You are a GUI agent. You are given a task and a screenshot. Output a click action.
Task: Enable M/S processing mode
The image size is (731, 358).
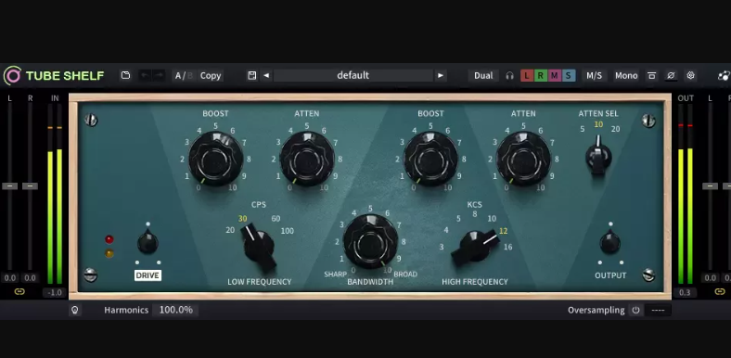pos(594,75)
